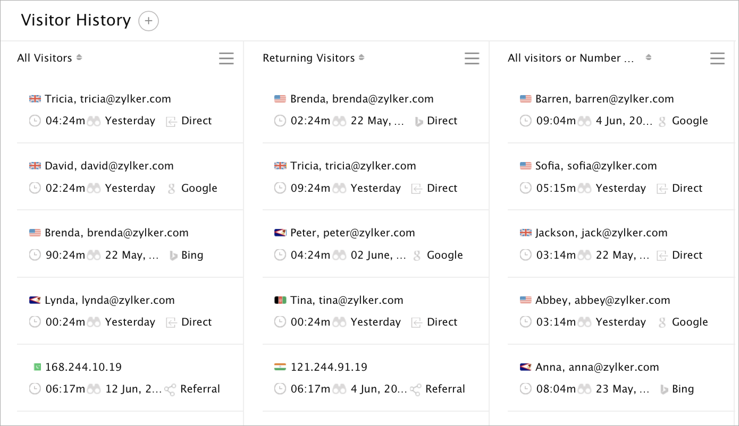Viewport: 739px width, 426px height.
Task: Expand the All Visitors sort dropdown
Action: point(79,57)
